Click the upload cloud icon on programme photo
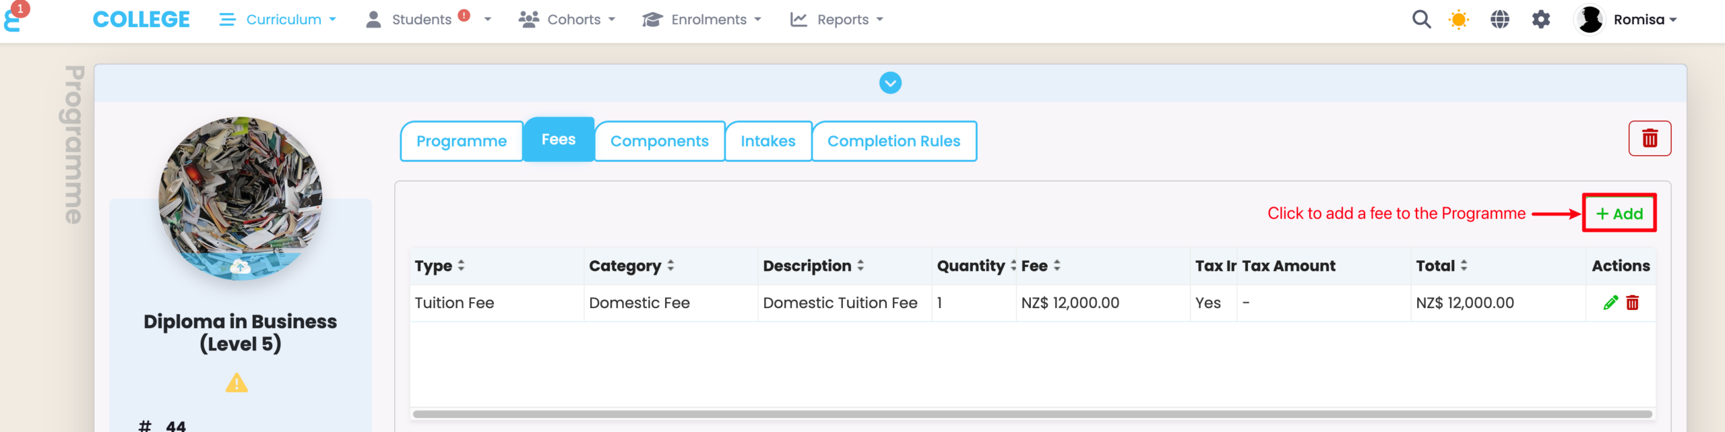This screenshot has height=432, width=1725. [x=240, y=267]
